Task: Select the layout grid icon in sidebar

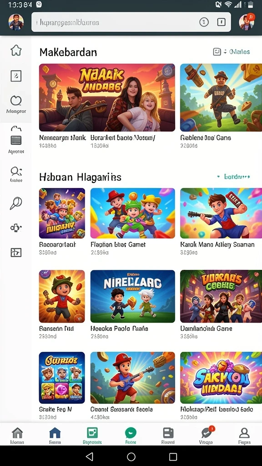Action: pyautogui.click(x=16, y=252)
